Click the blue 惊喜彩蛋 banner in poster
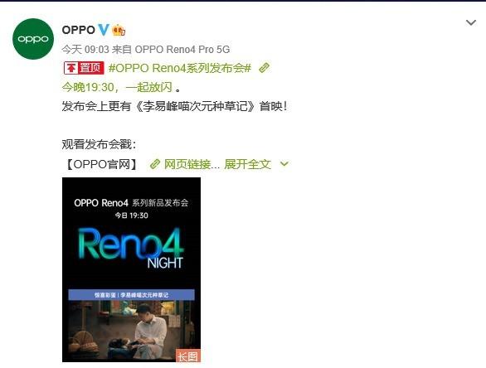 (x=131, y=294)
